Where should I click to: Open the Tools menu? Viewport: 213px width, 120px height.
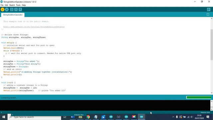pos(18,5)
